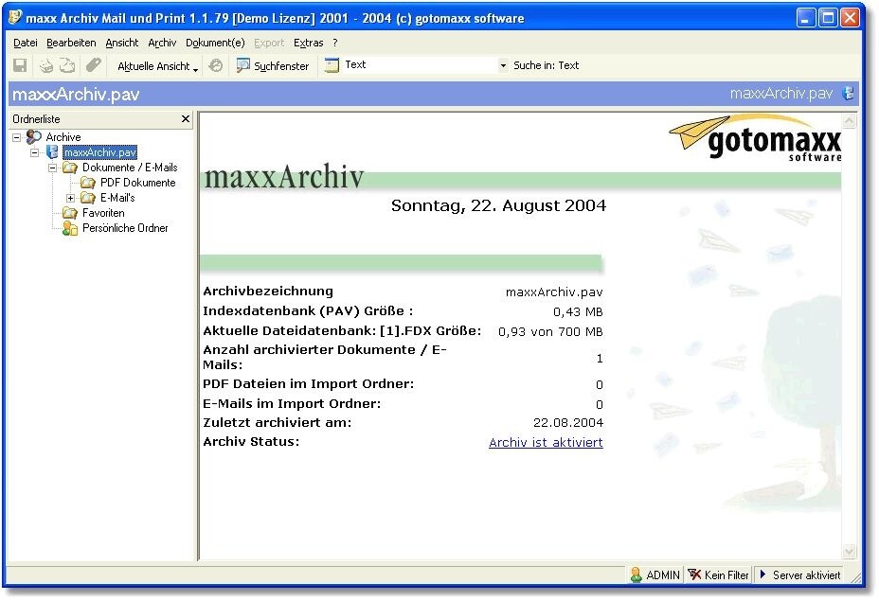
Task: Click the Archive root label
Action: click(63, 137)
